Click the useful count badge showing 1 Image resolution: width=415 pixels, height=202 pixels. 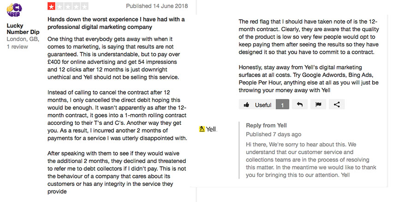[282, 104]
